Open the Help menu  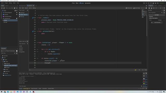click(x=18, y=3)
